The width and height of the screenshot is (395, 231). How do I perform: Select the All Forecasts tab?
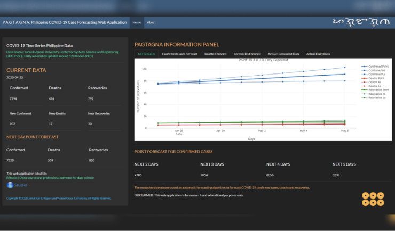tap(146, 54)
